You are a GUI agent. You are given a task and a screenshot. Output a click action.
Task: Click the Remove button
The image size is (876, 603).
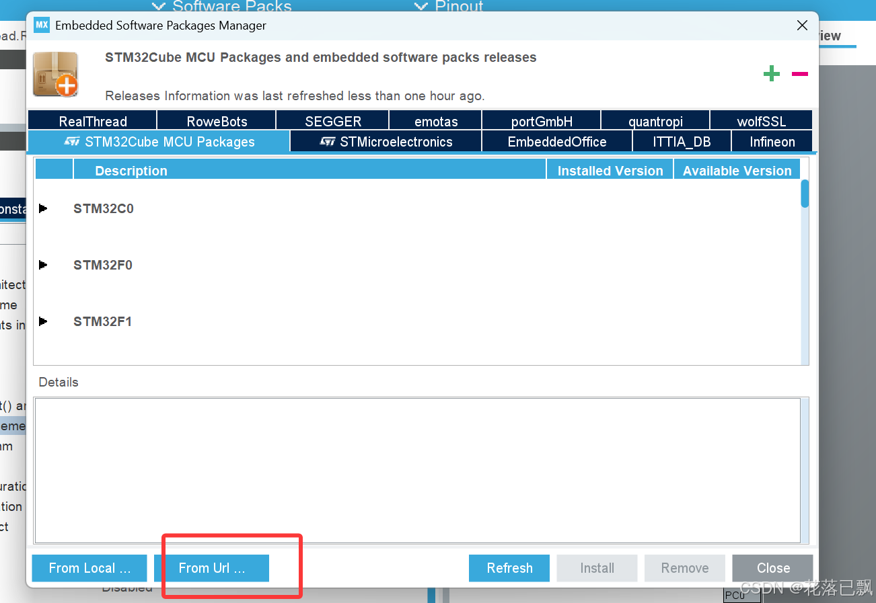click(x=685, y=568)
